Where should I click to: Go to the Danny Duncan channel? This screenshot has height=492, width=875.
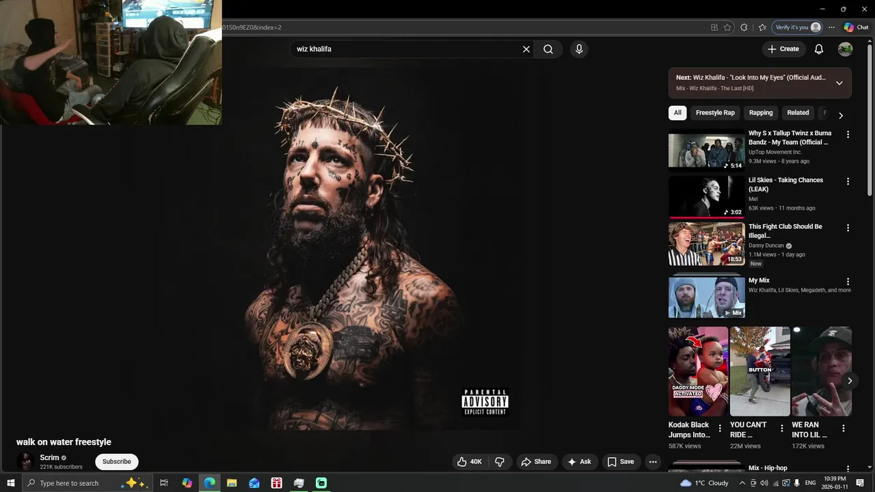click(x=766, y=245)
